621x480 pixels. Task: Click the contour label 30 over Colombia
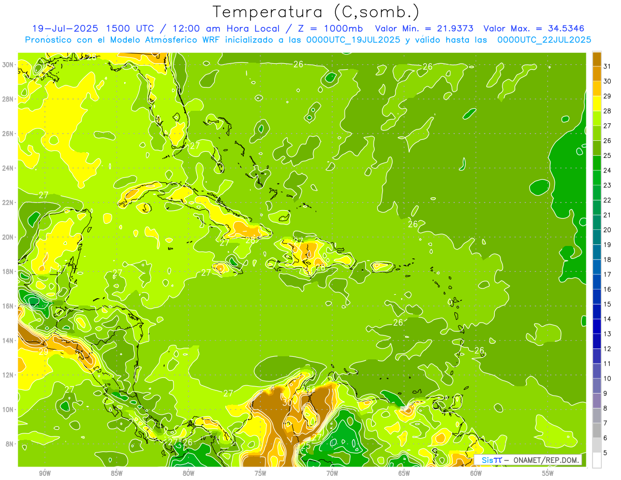coord(287,402)
